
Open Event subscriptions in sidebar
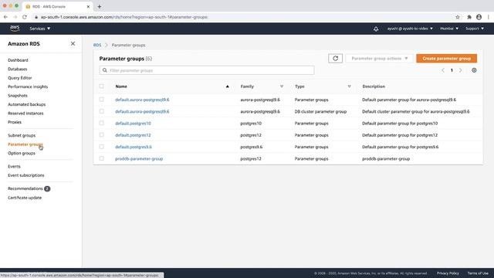[26, 175]
